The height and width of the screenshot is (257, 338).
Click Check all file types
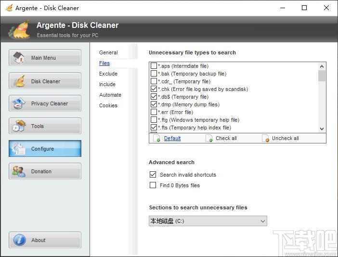(226, 138)
